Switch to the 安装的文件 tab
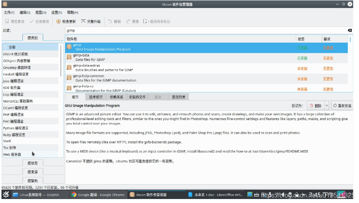359x203 pixels. tap(137, 97)
